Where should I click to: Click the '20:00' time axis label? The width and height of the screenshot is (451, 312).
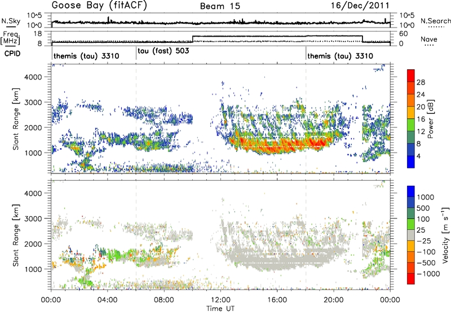[333, 300]
